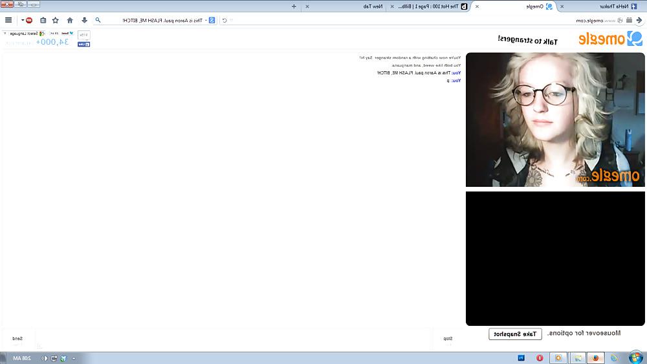Click the 2:08 AM clock
The width and height of the screenshot is (647, 364).
point(22,358)
